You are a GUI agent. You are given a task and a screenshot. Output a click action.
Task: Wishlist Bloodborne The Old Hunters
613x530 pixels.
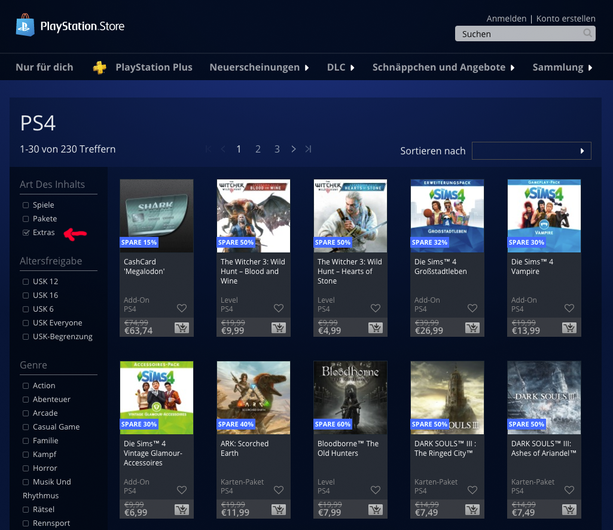(x=376, y=490)
